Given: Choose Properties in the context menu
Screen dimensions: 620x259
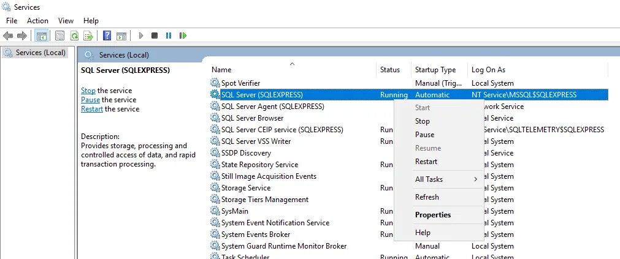Looking at the screenshot, I should pos(433,215).
